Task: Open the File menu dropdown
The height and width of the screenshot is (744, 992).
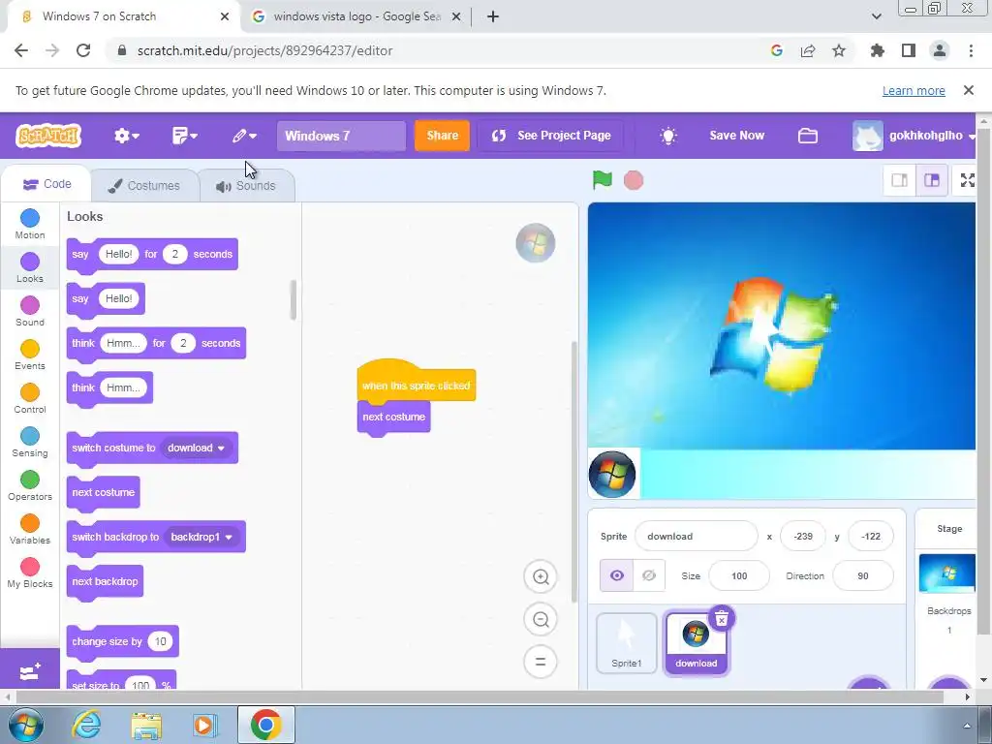Action: pyautogui.click(x=185, y=136)
